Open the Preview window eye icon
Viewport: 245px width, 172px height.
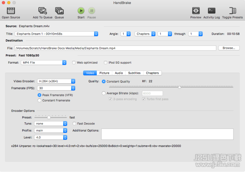click(x=196, y=11)
